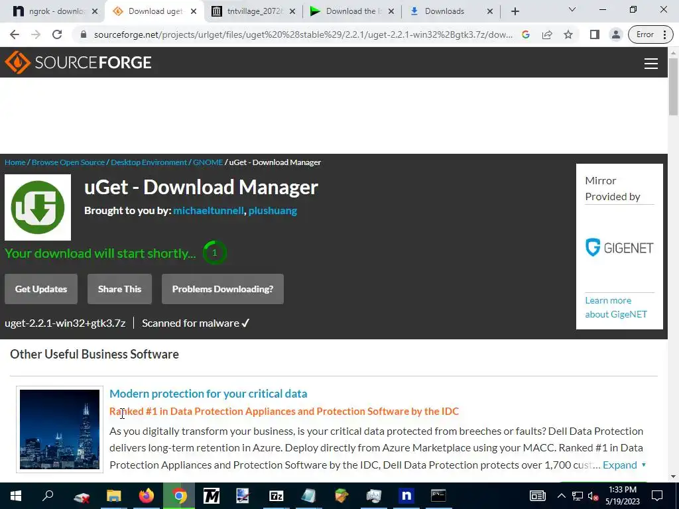The image size is (679, 509).
Task: Open Chrome Error menu button
Action: 650,34
